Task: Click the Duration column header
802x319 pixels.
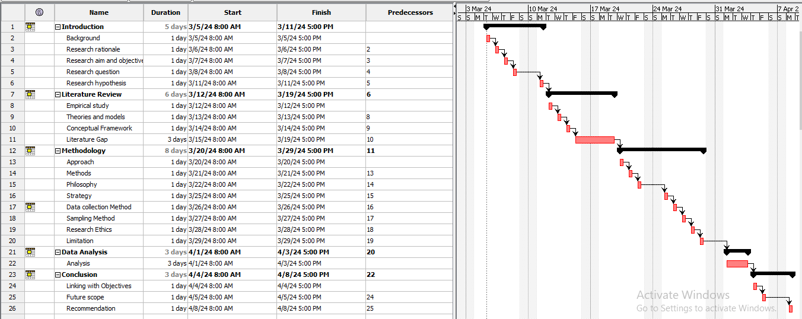Action: (166, 12)
